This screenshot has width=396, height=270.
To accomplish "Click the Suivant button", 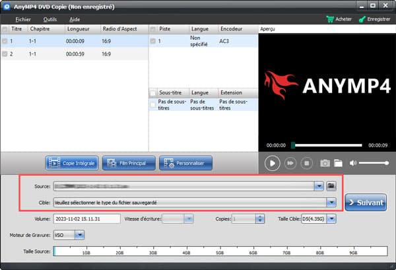I will point(366,202).
